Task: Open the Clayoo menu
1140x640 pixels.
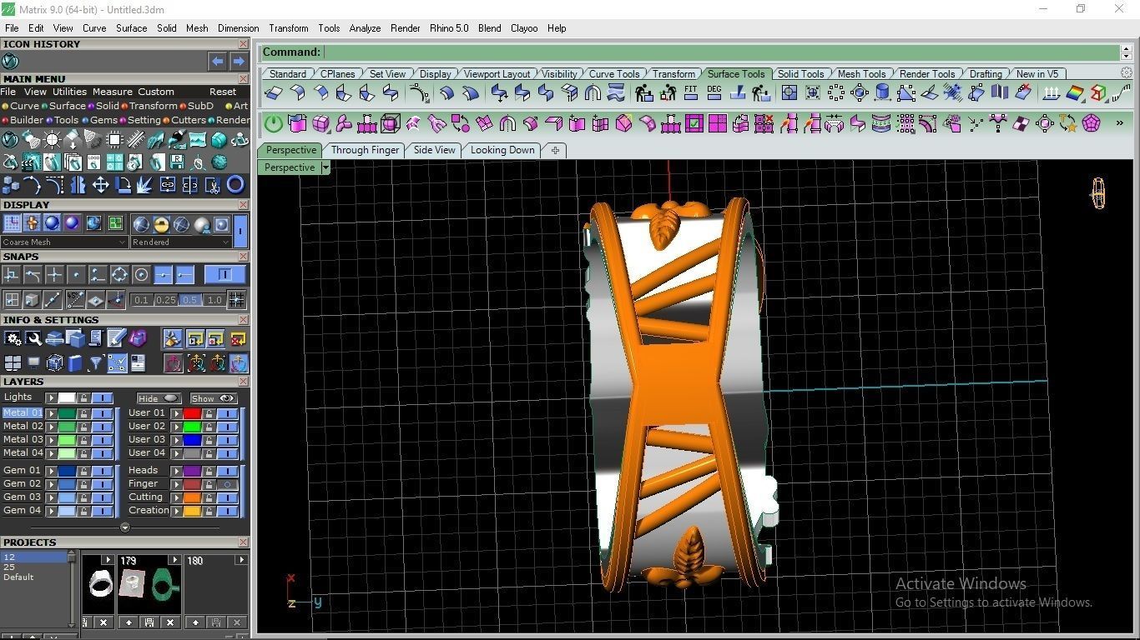Action: click(x=524, y=28)
